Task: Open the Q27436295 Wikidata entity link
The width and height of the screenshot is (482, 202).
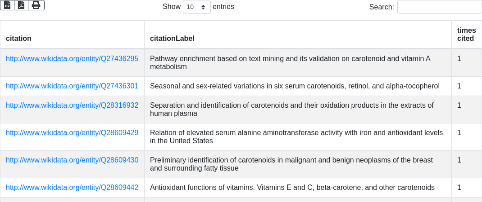Action: [72, 59]
